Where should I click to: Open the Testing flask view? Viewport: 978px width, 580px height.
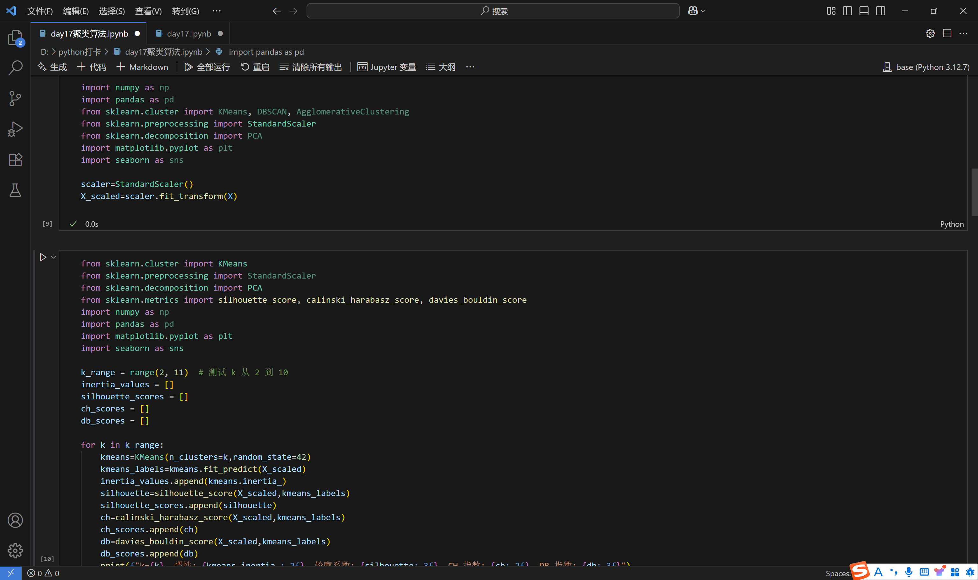tap(15, 190)
